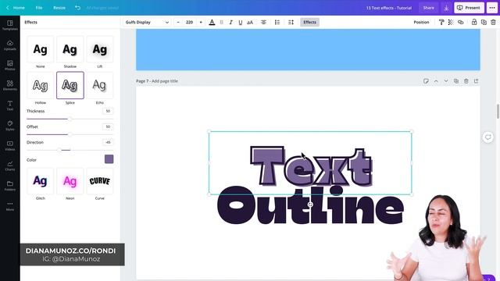Click the Offset value field
Image resolution: width=500 pixels, height=281 pixels.
(x=108, y=126)
